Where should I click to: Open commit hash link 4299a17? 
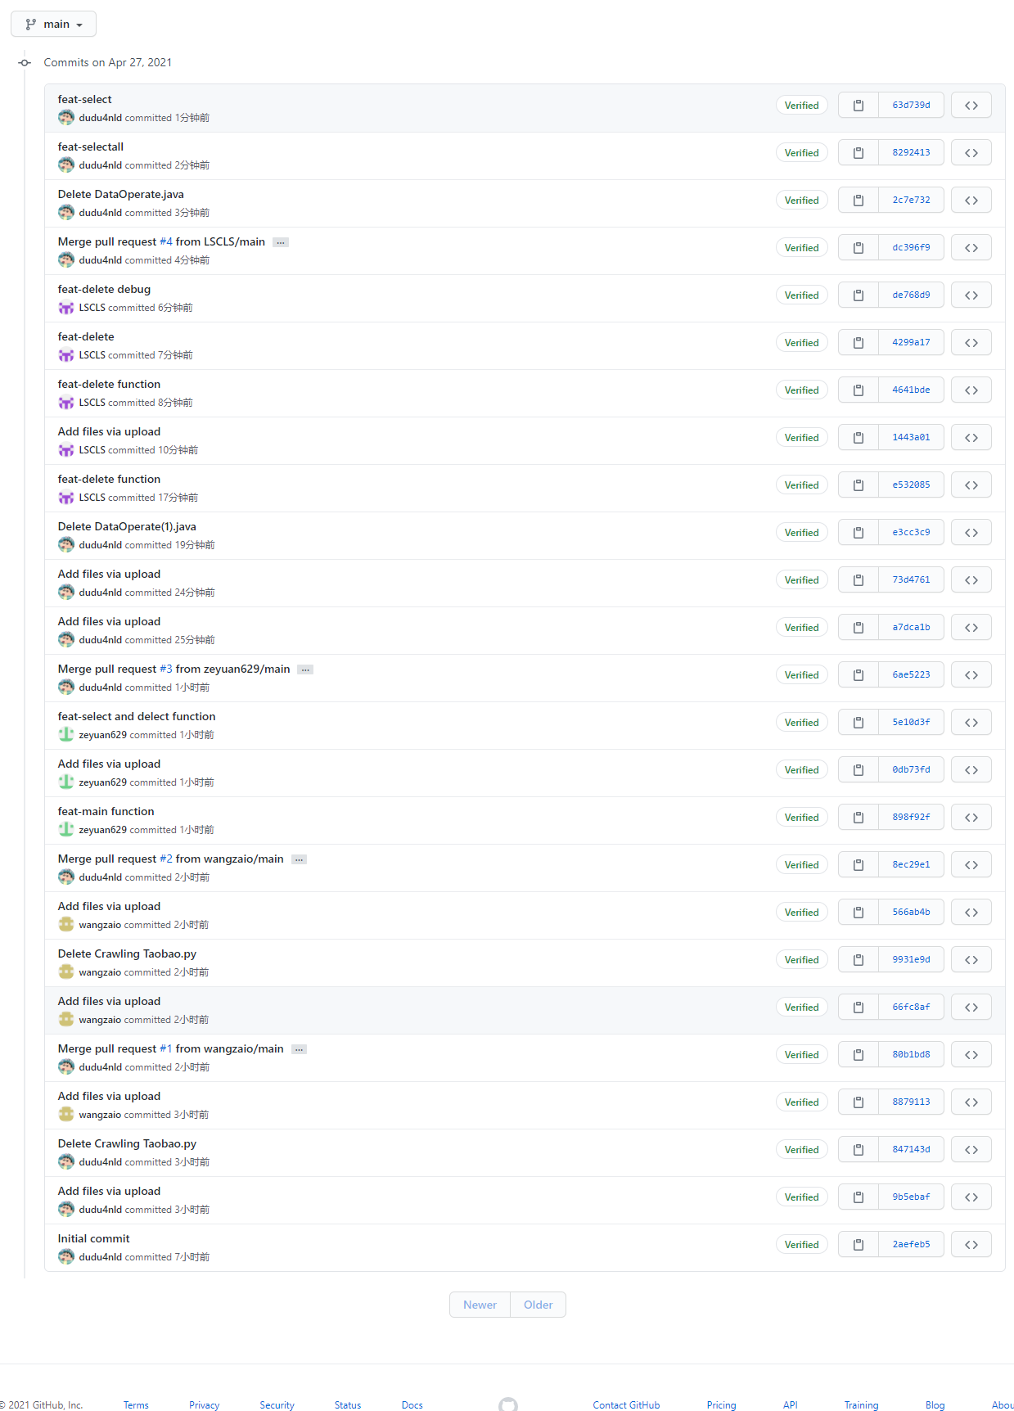coord(911,343)
